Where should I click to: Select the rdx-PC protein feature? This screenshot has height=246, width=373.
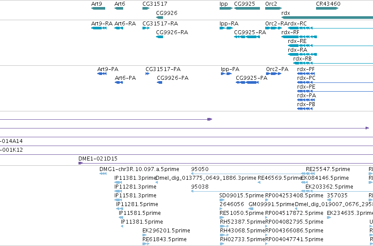[335, 82]
